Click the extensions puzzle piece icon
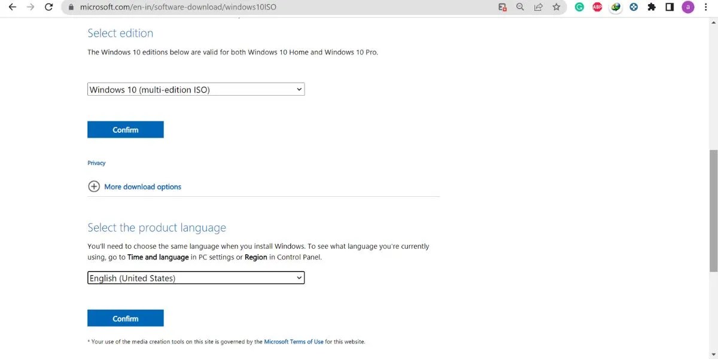718x359 pixels. pyautogui.click(x=651, y=7)
